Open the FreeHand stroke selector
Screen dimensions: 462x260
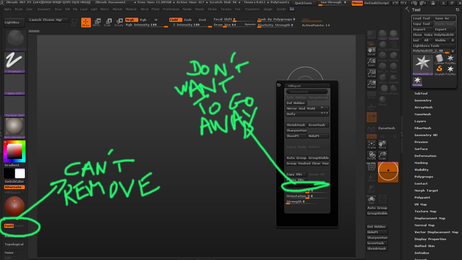(x=14, y=62)
